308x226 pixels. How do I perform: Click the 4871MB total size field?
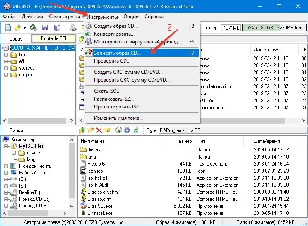point(231,28)
